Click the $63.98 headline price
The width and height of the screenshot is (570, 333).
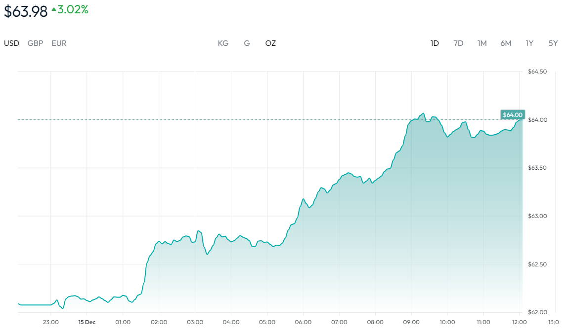tap(26, 11)
